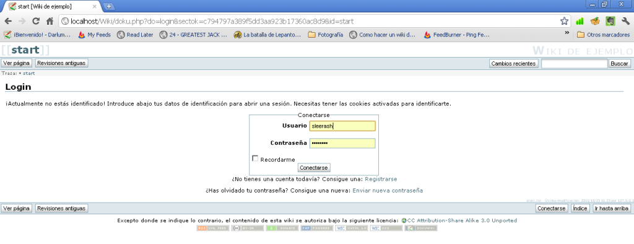Reload the page with refresh icon
Image resolution: width=634 pixels, height=244 pixels.
pos(36,21)
